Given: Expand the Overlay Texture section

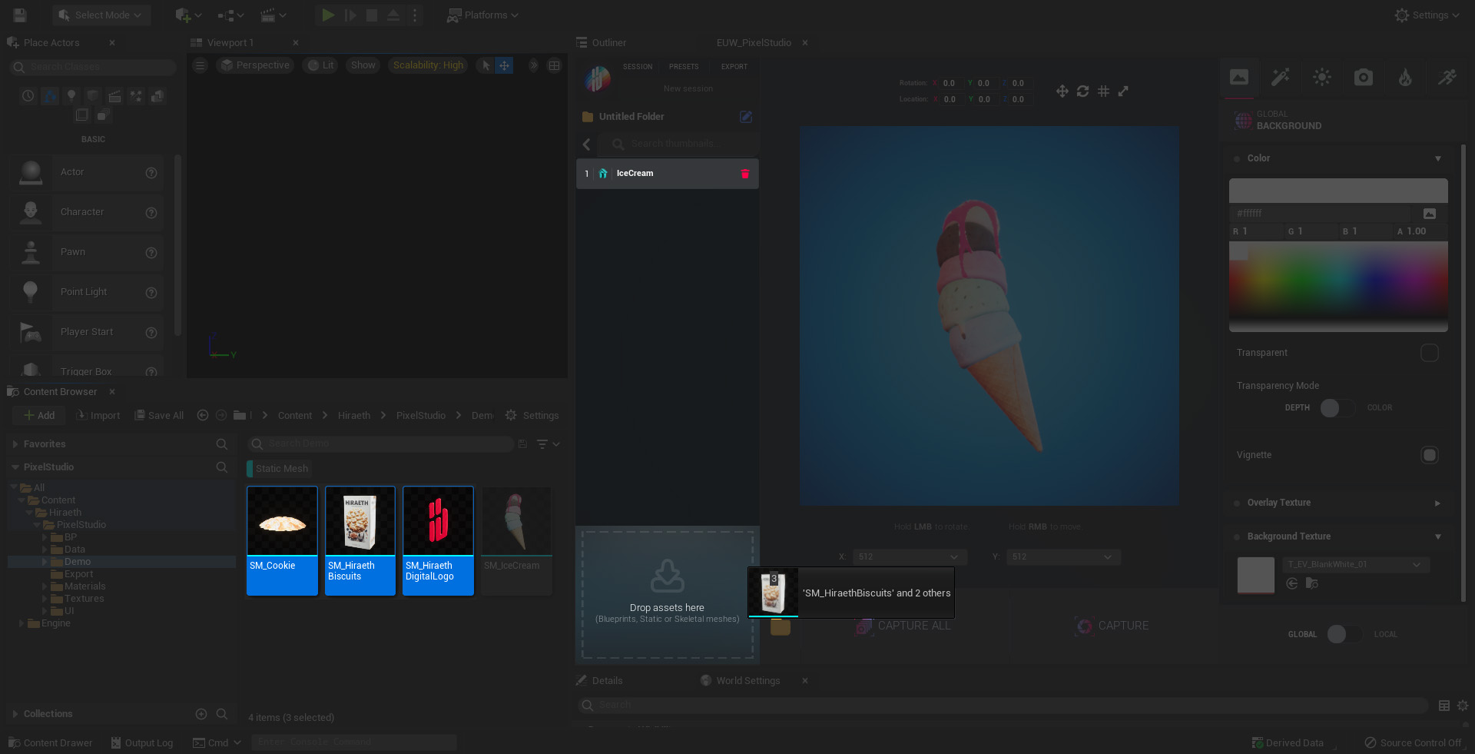Looking at the screenshot, I should tap(1438, 503).
